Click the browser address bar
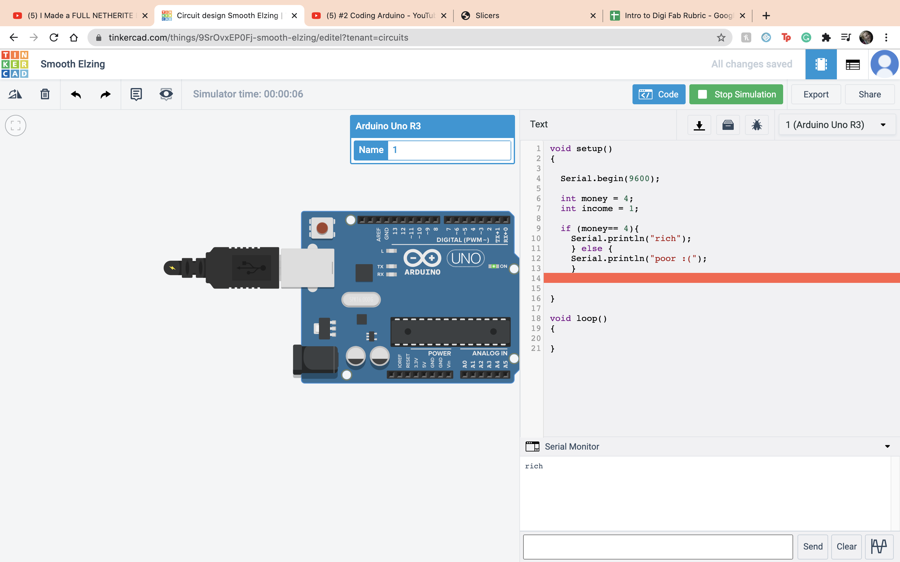Viewport: 900px width, 562px height. click(409, 37)
